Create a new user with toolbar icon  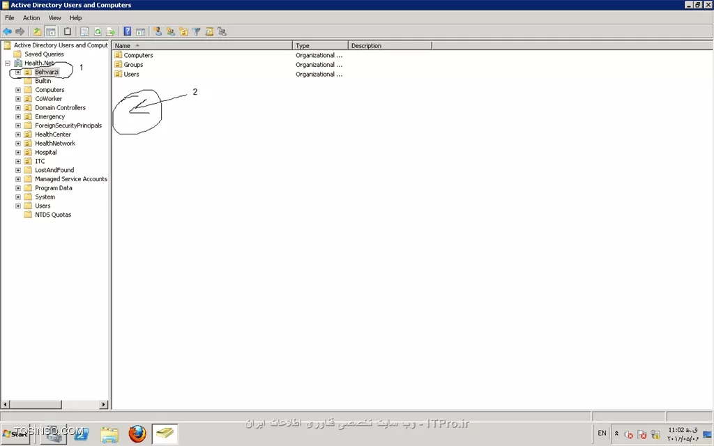(158, 31)
